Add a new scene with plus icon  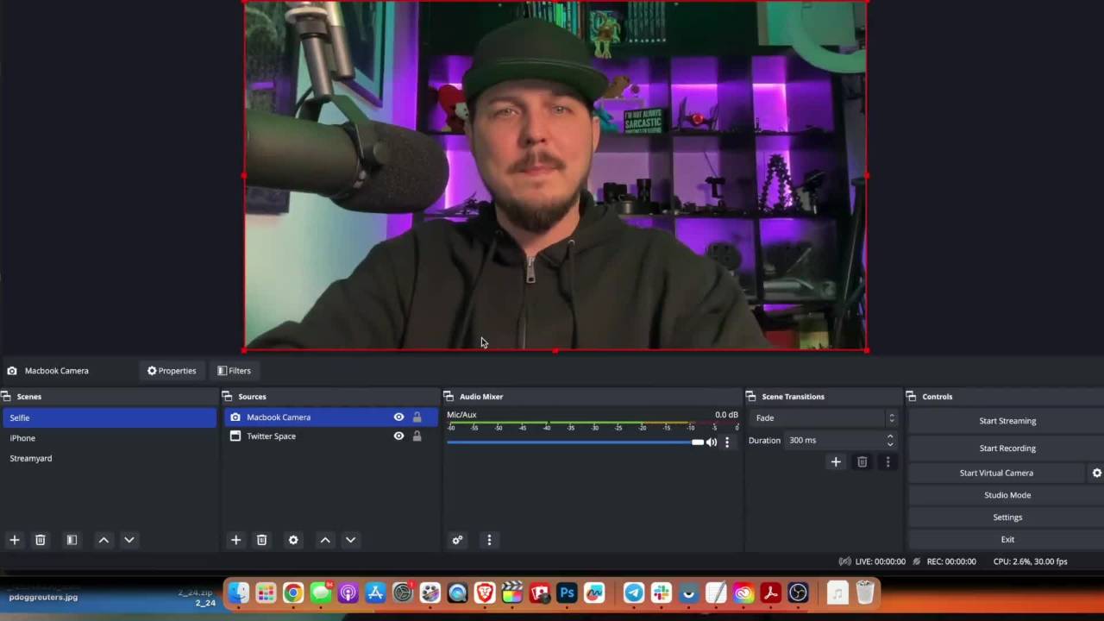point(14,540)
